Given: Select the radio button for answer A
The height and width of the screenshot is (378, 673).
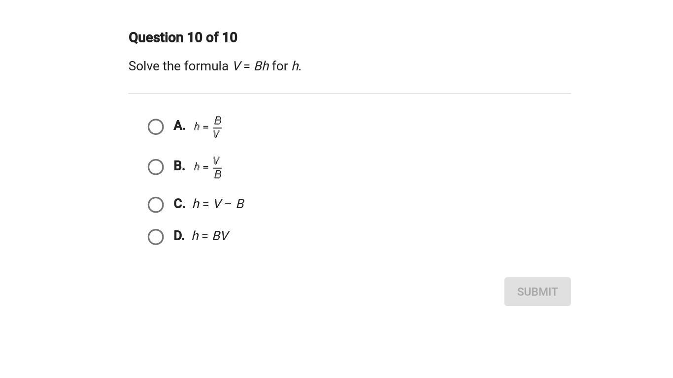Looking at the screenshot, I should point(156,127).
